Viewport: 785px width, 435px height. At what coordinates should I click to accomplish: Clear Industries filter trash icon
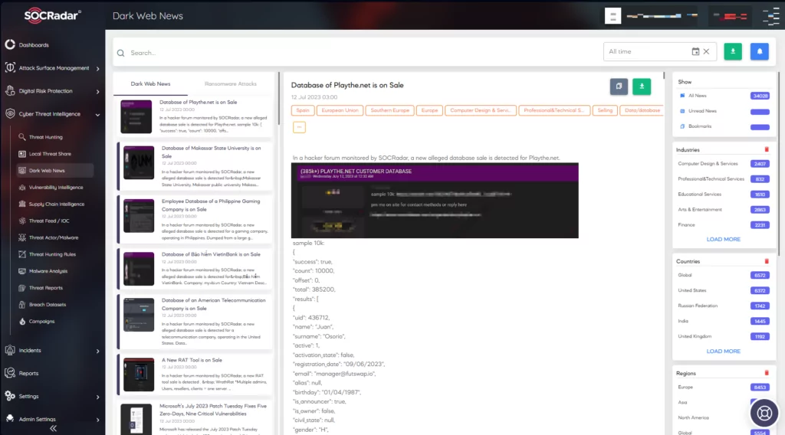pyautogui.click(x=767, y=149)
